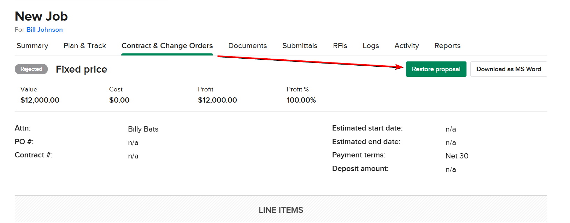Open the Submittals tab

(x=300, y=46)
